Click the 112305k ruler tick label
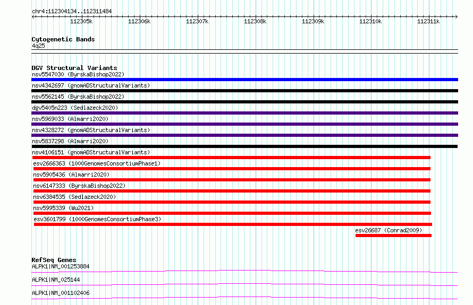473x305 pixels. [81, 21]
